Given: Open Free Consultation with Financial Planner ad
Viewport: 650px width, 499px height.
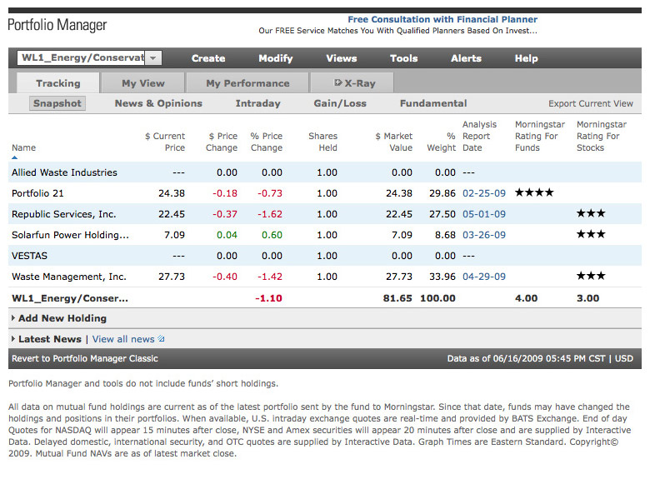Looking at the screenshot, I should 442,19.
